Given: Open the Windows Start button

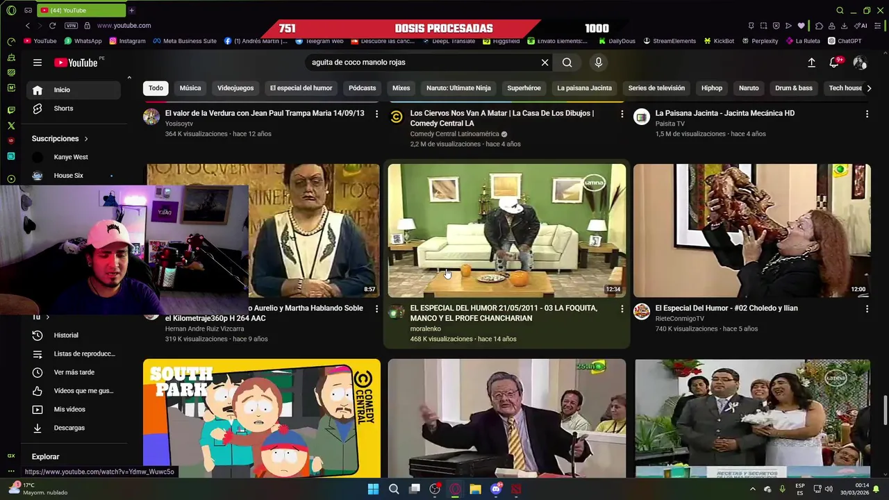Looking at the screenshot, I should coord(373,489).
